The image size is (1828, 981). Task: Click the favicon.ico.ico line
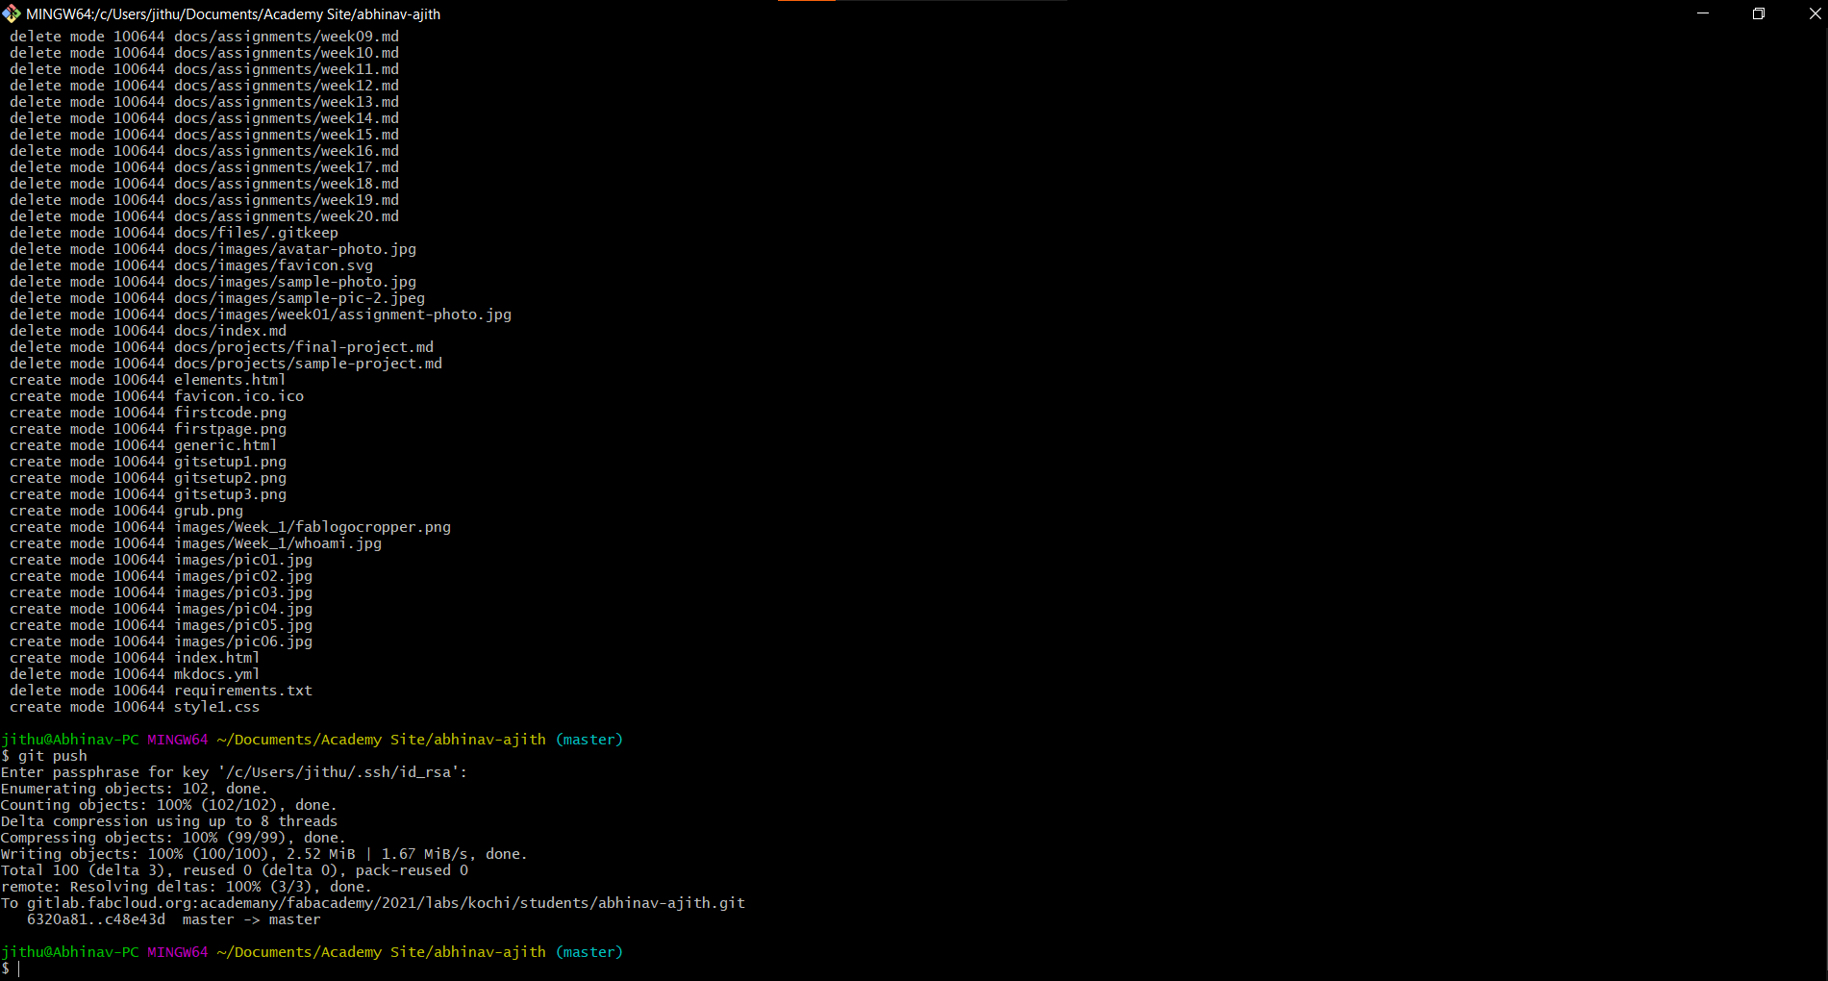(x=157, y=396)
